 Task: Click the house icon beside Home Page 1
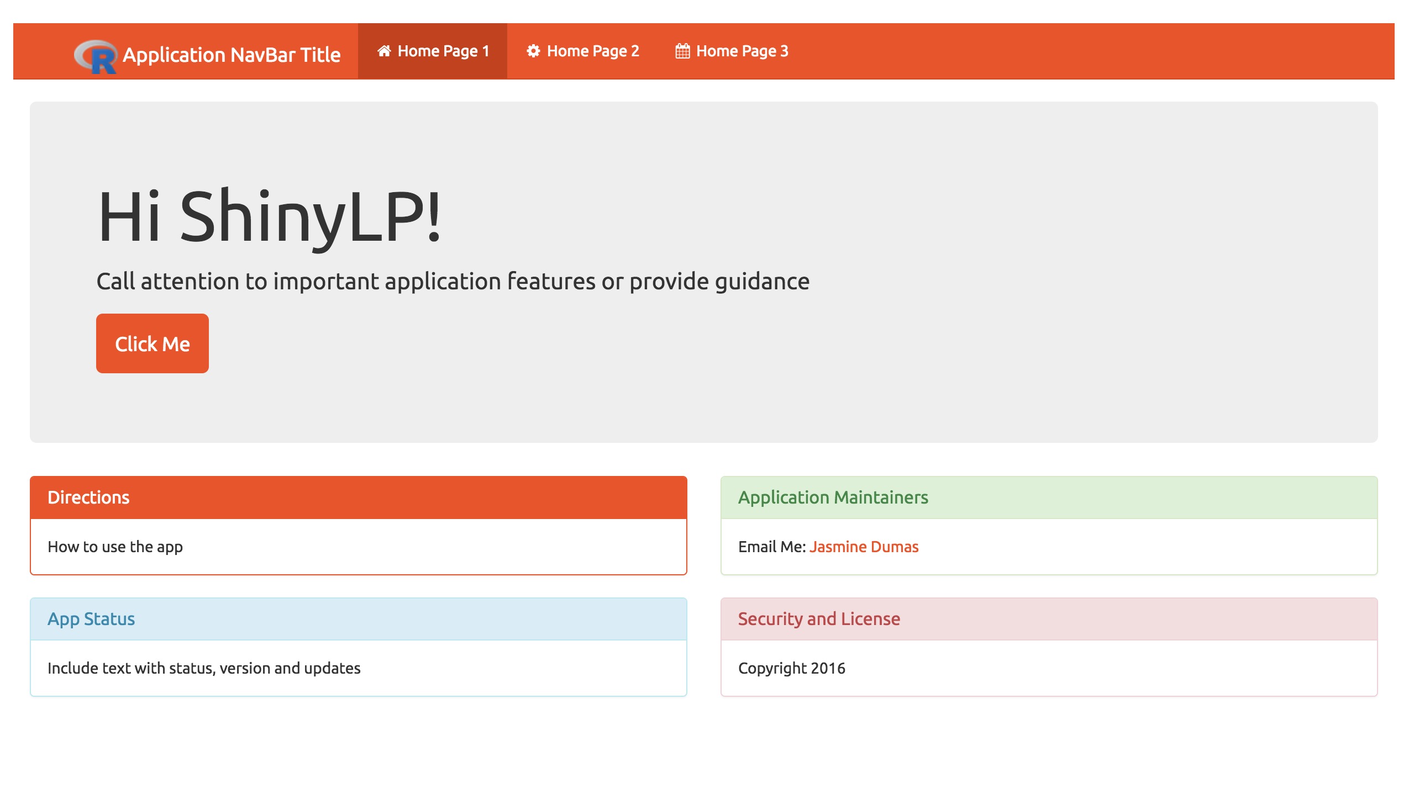(x=384, y=51)
